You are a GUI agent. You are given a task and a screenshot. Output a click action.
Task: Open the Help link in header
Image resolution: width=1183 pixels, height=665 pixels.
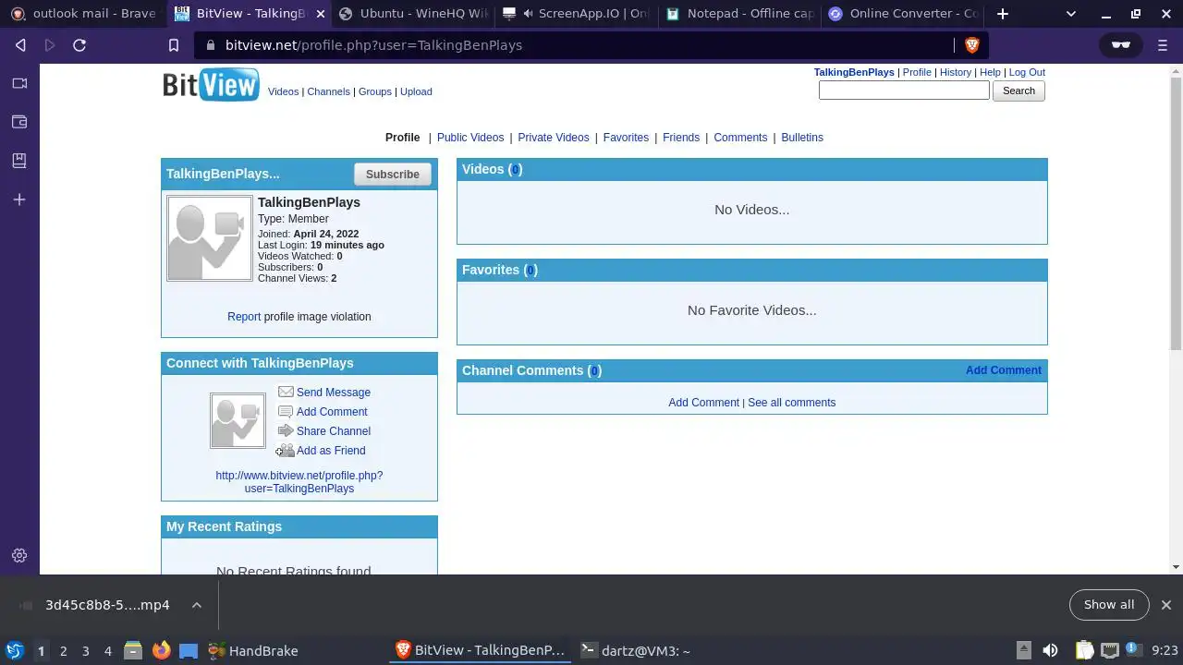(x=990, y=72)
